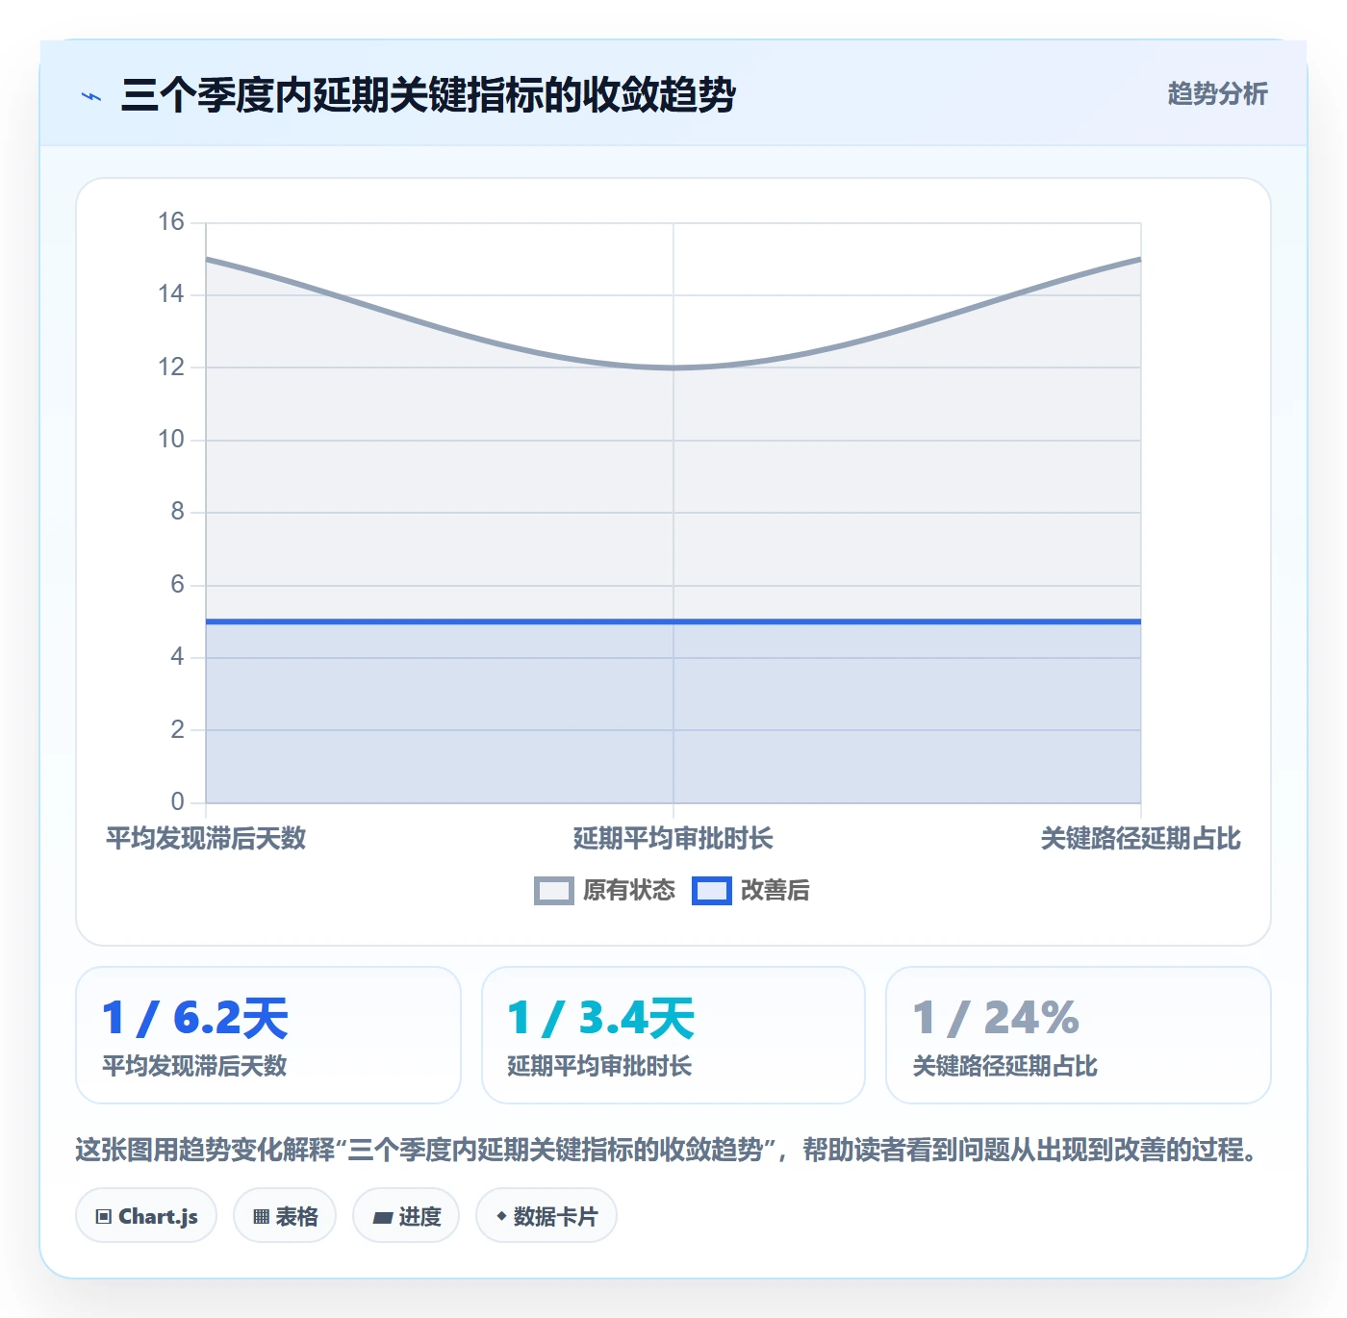Click the y-axis value 0
This screenshot has width=1347, height=1318.
pyautogui.click(x=178, y=802)
